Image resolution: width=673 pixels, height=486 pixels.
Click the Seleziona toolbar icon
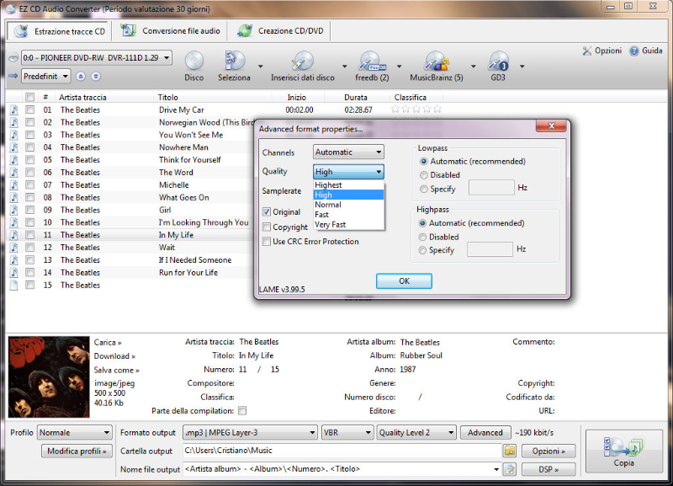[234, 61]
